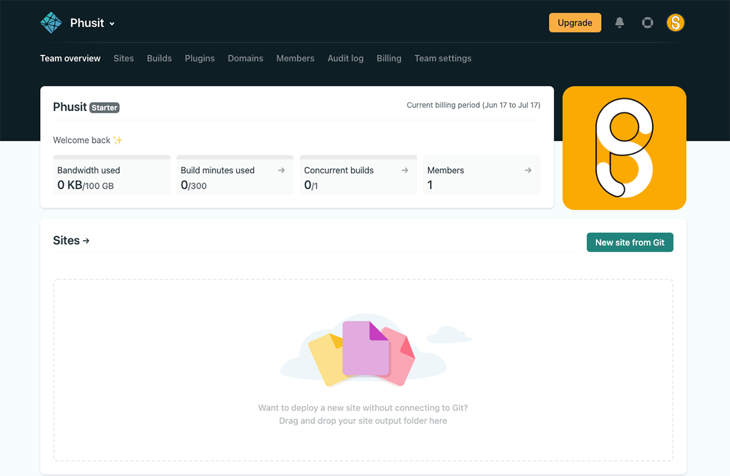Go to the Billing tab
The image size is (730, 476).
[389, 58]
